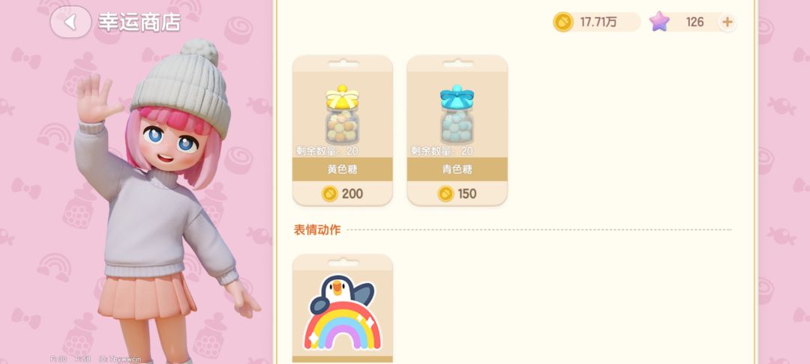Viewport: 810px width, 364px height.
Task: Click the waving character avatar preview
Action: pos(165,201)
